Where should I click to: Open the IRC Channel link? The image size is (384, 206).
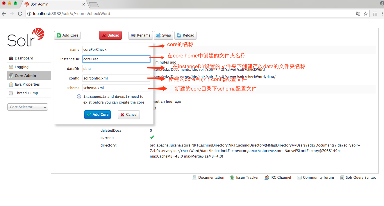point(278,178)
